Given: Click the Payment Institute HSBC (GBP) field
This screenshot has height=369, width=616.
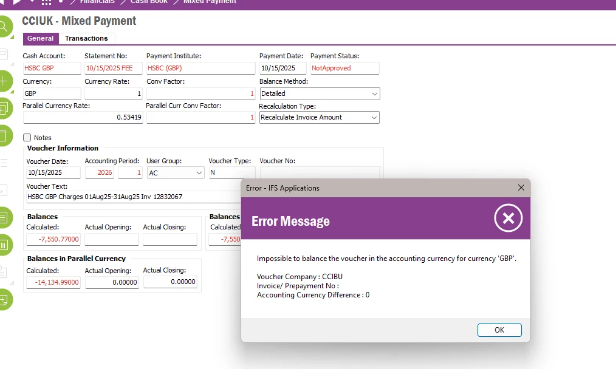Looking at the screenshot, I should coord(200,69).
